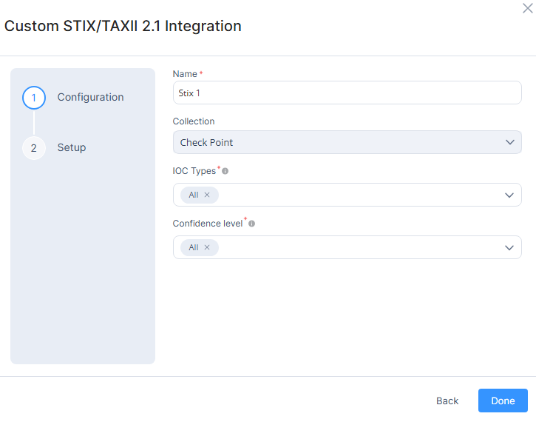
Task: Select the All chip in Confidence level
Action: 193,247
